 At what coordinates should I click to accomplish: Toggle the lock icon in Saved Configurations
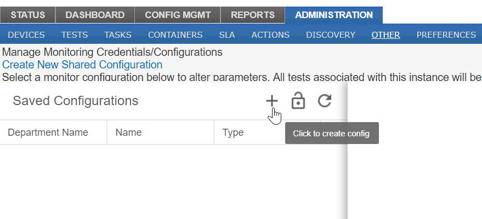tap(298, 100)
